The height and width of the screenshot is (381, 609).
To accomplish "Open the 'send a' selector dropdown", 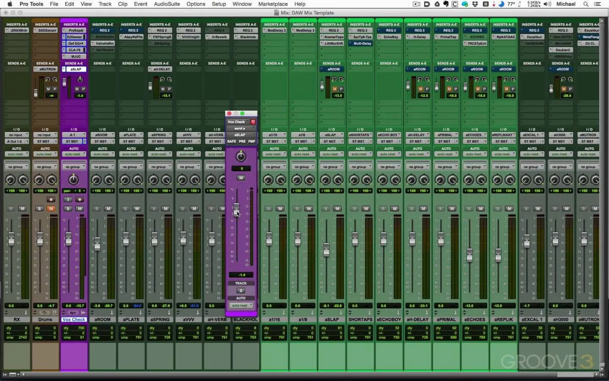I will 241,128.
